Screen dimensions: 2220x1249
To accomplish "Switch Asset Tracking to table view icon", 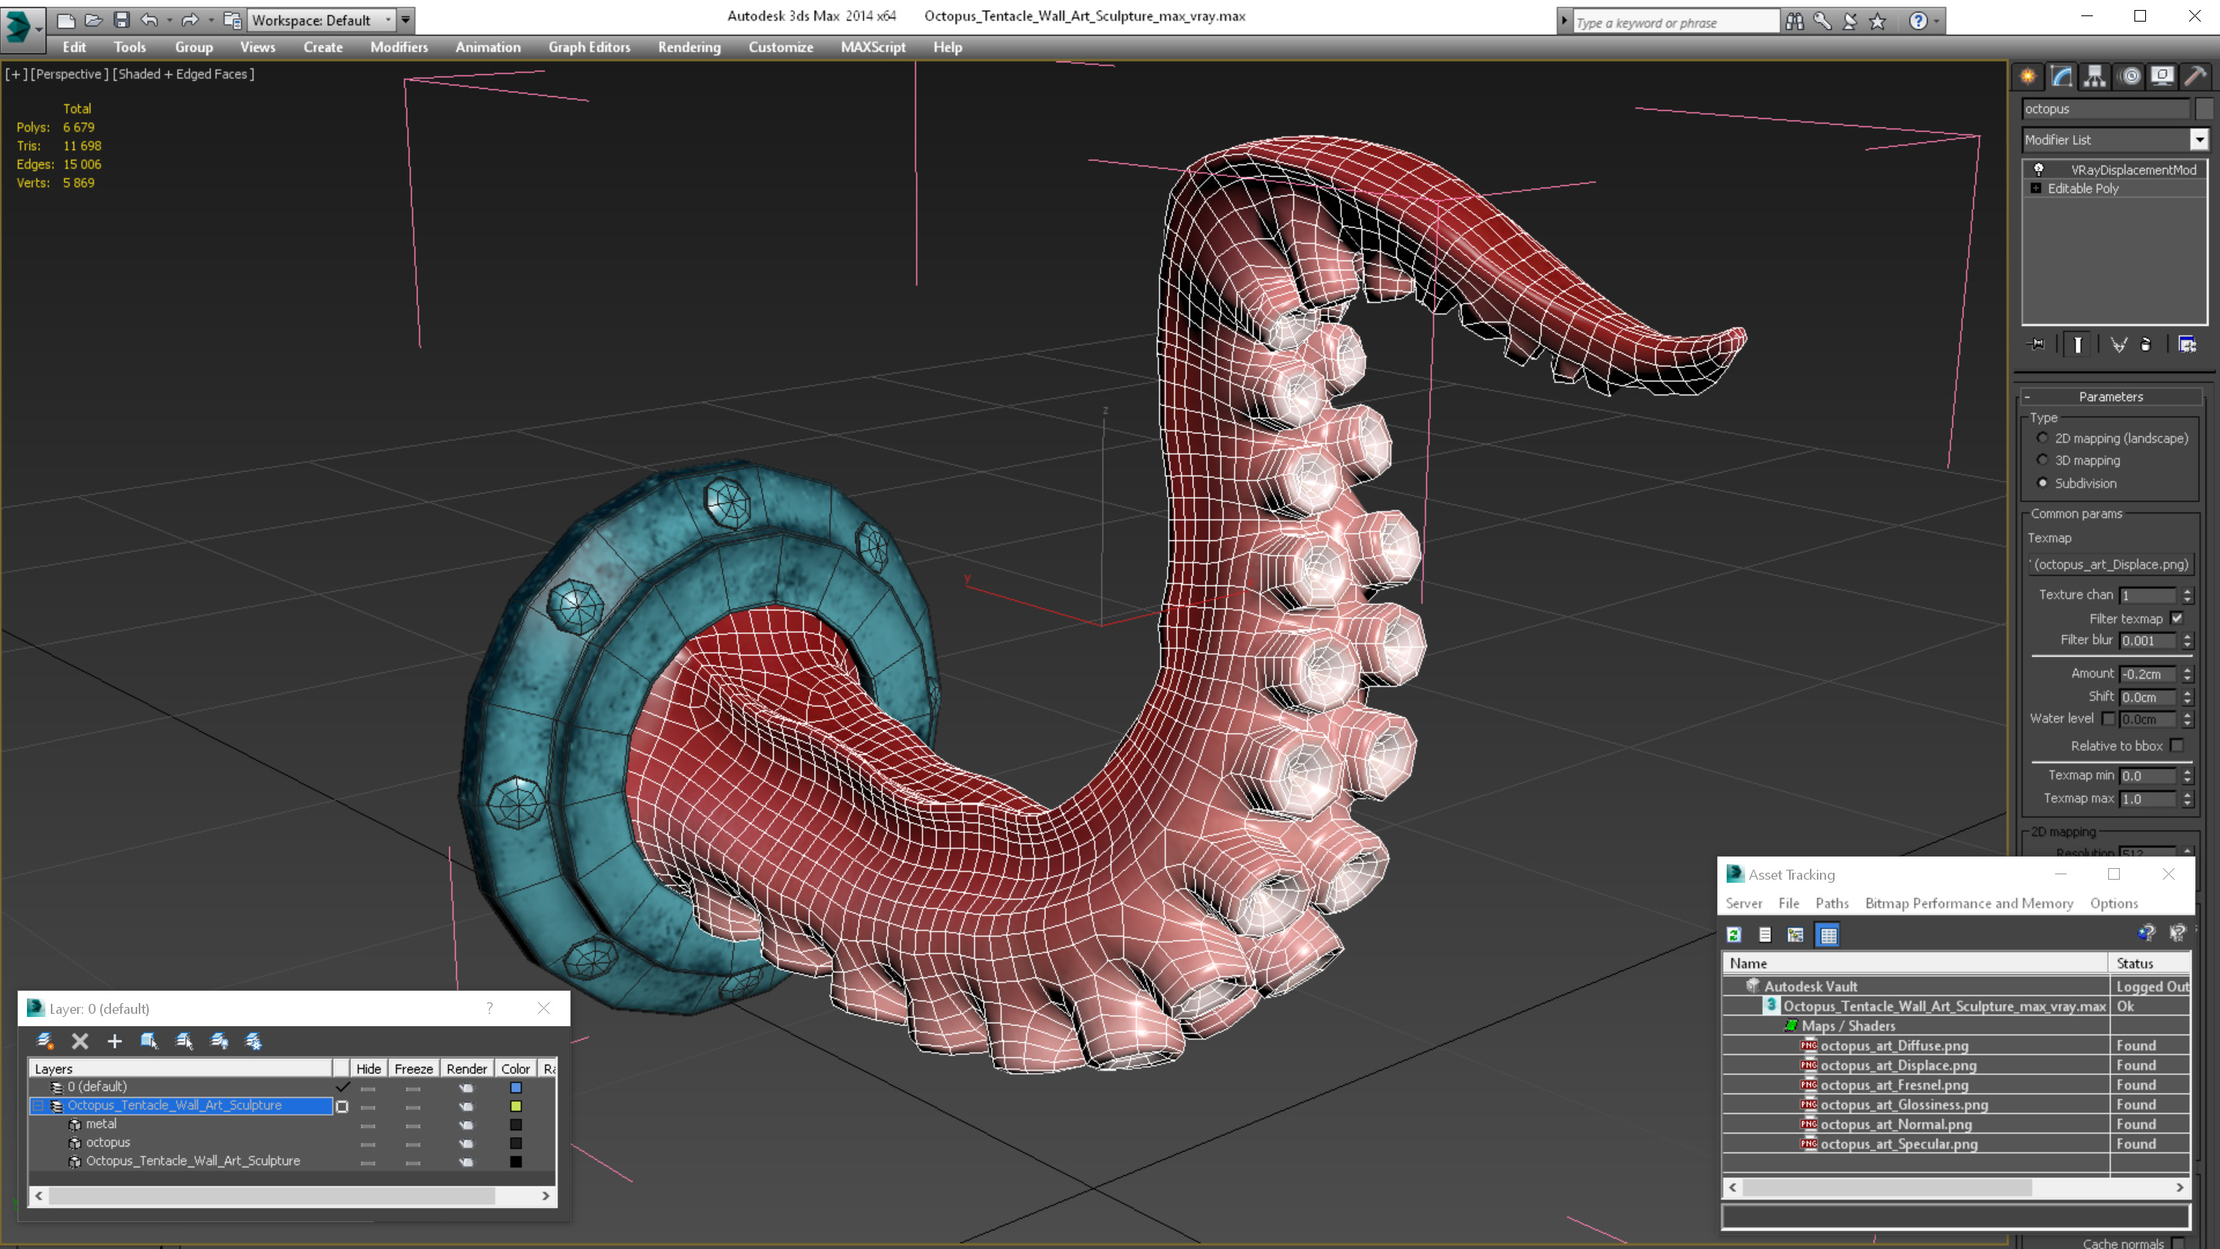I will click(1828, 935).
